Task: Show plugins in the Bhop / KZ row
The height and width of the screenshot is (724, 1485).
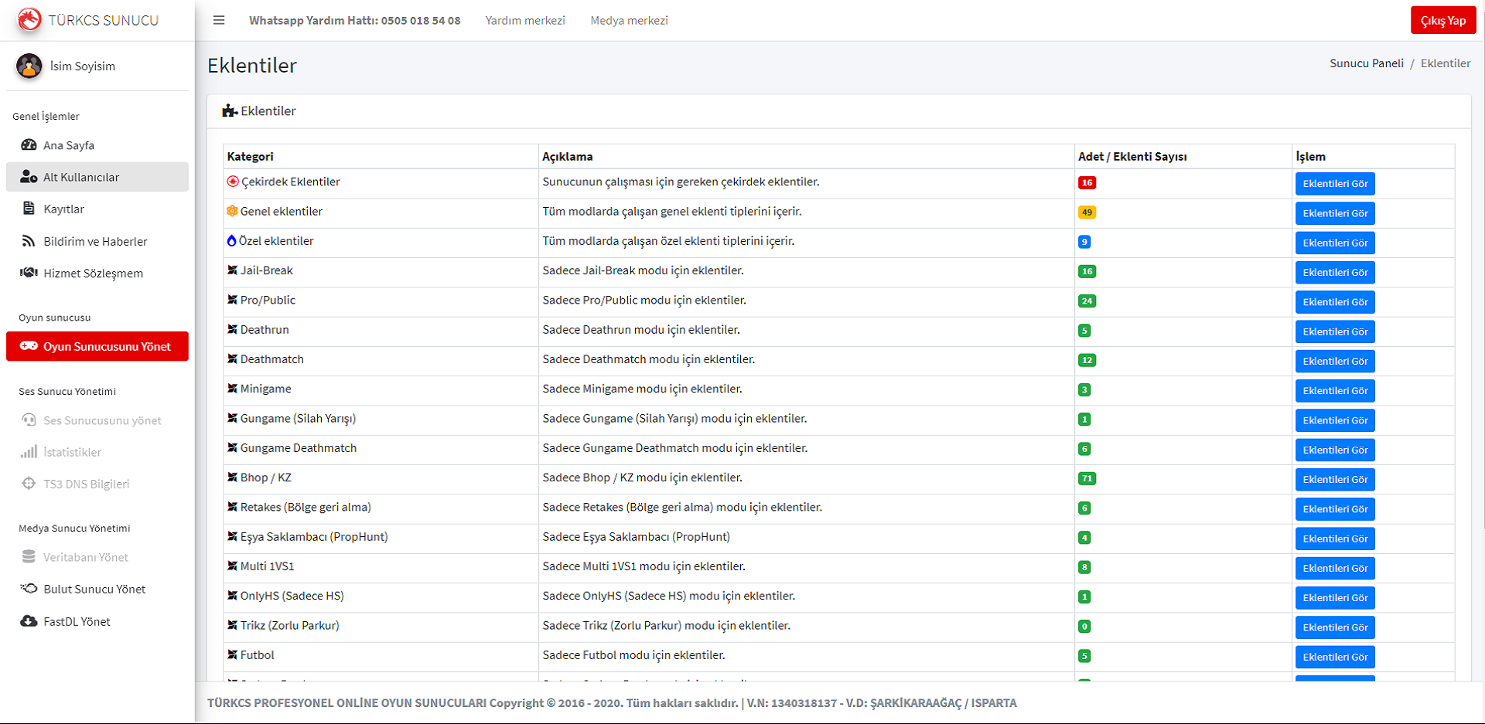Action: [1335, 479]
